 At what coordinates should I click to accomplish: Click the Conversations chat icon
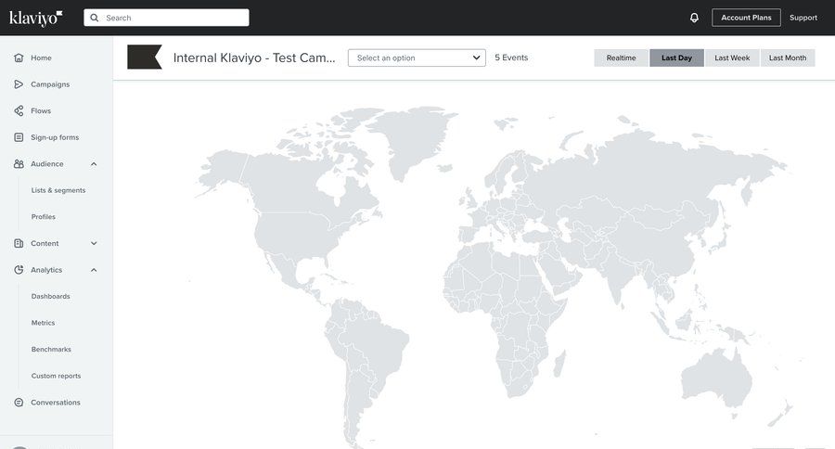19,403
